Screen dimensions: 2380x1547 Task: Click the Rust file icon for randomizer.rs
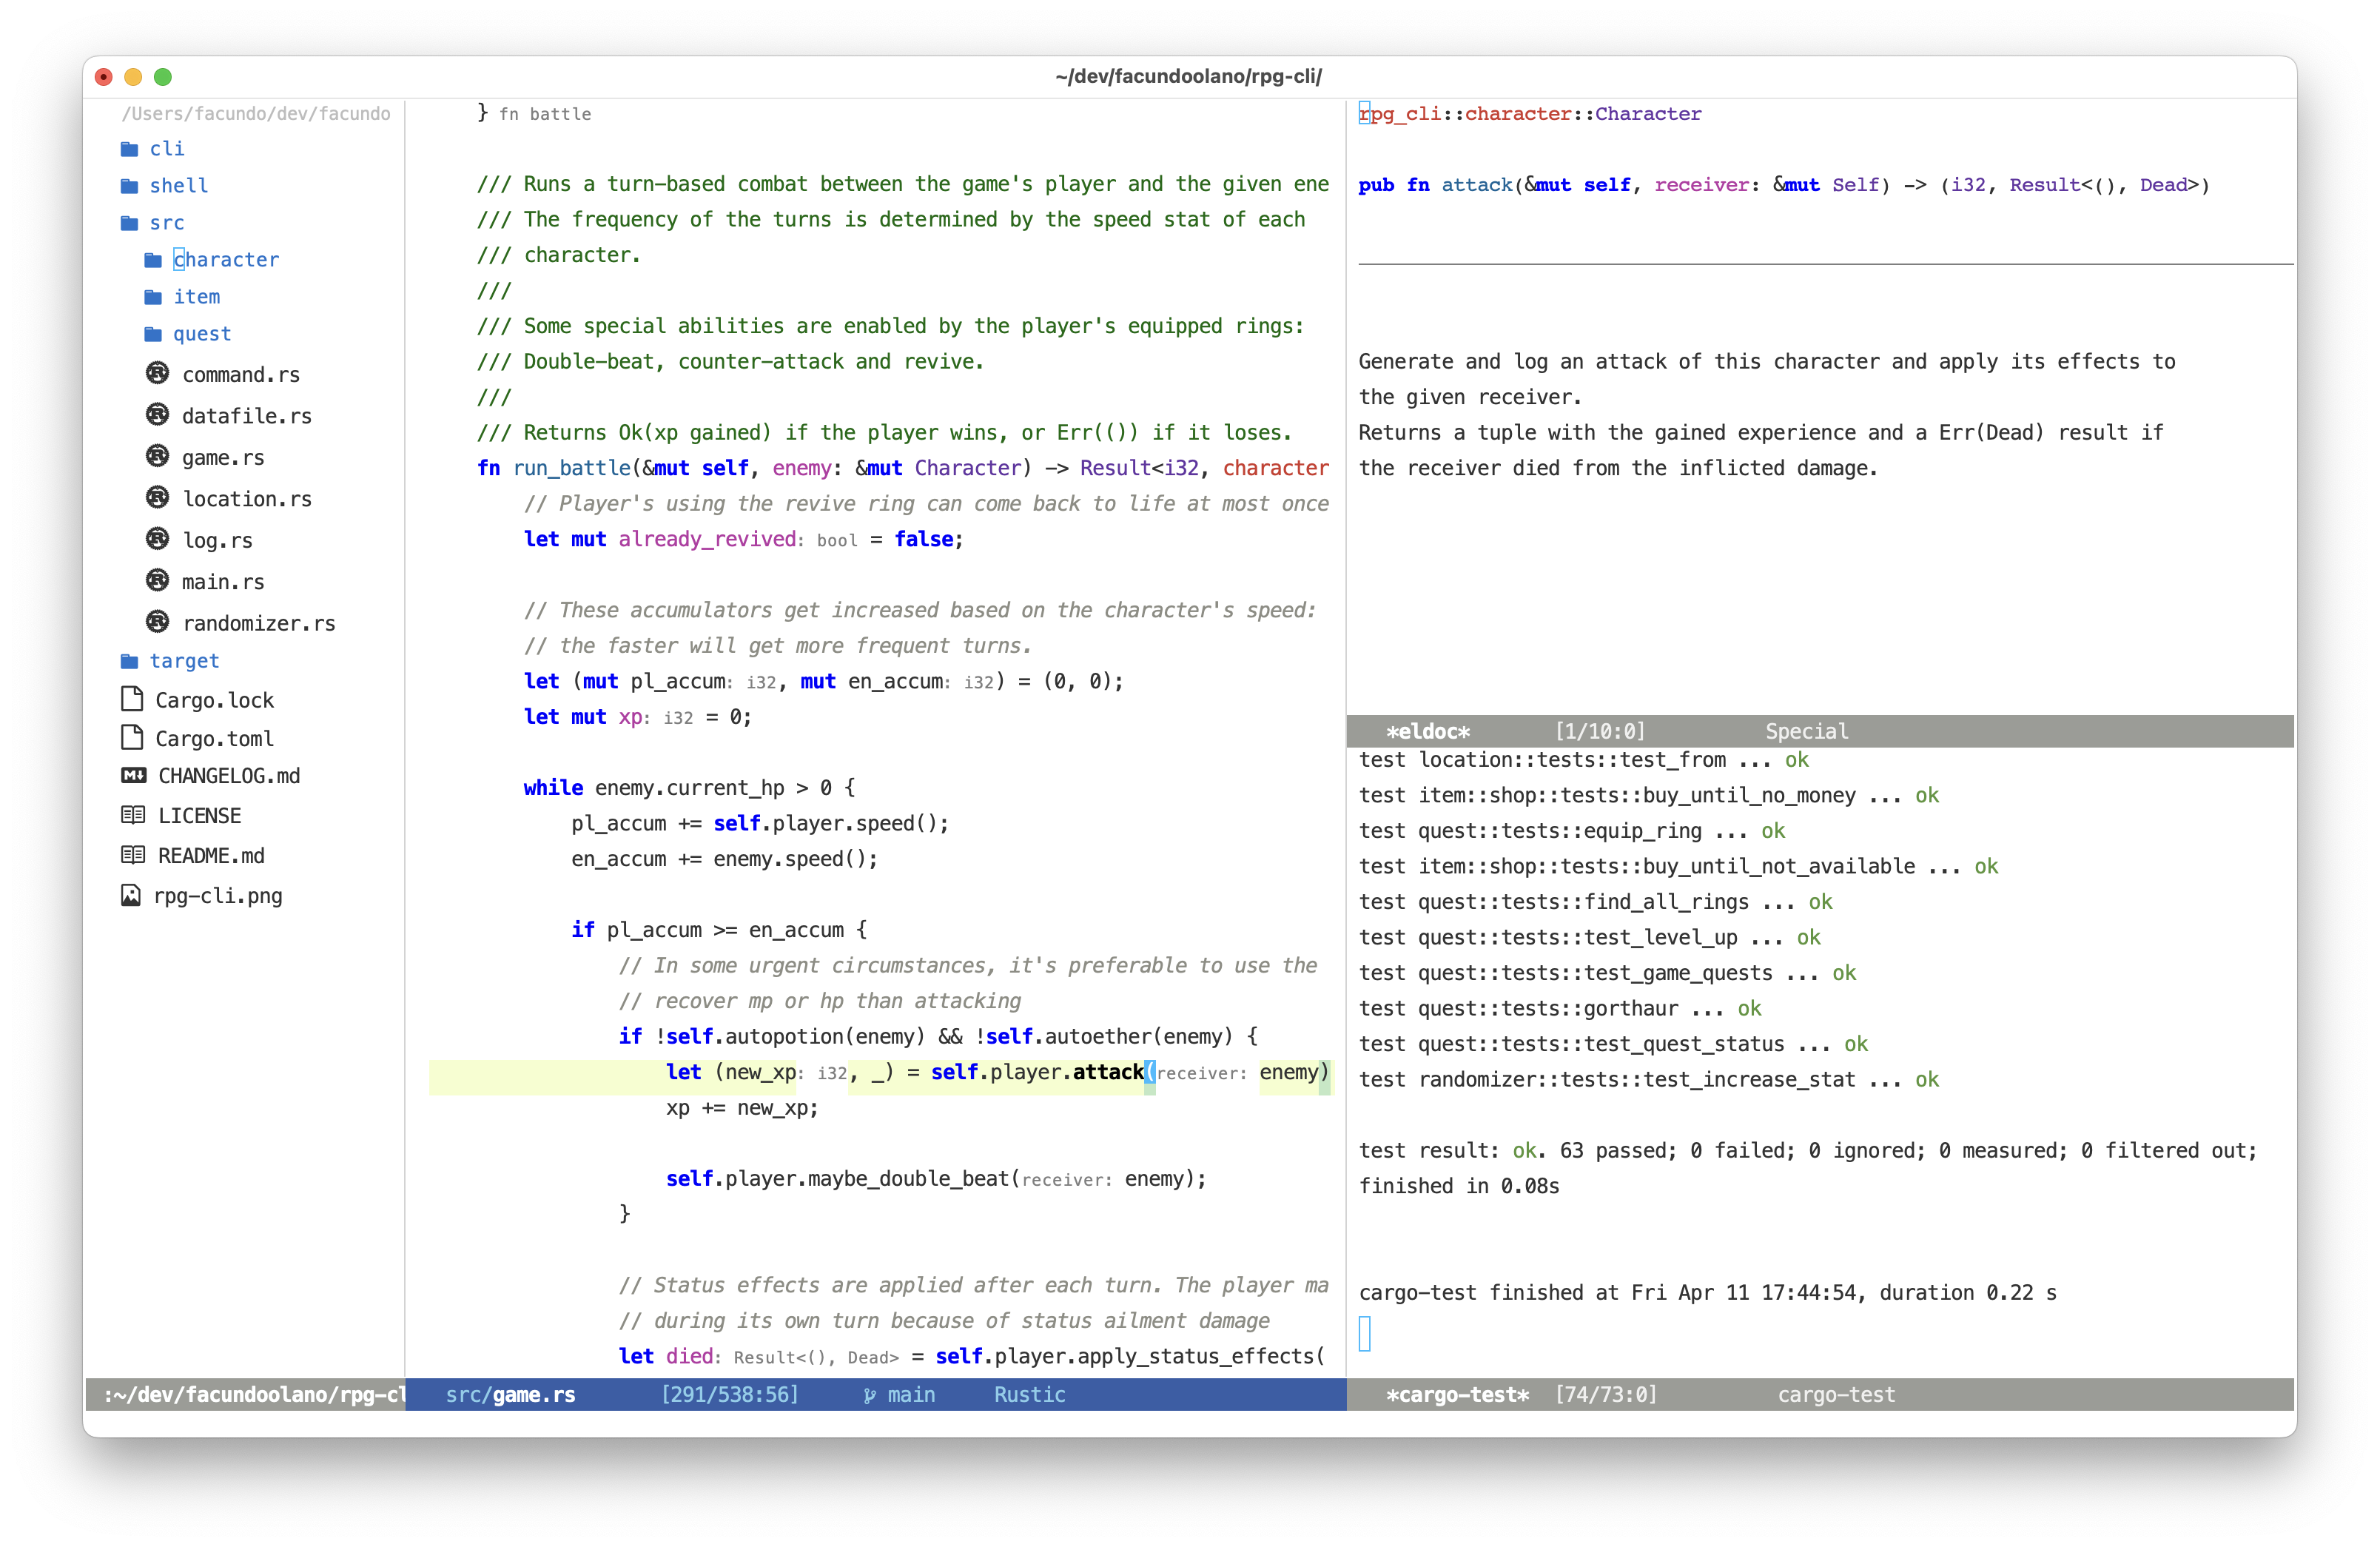coord(157,622)
